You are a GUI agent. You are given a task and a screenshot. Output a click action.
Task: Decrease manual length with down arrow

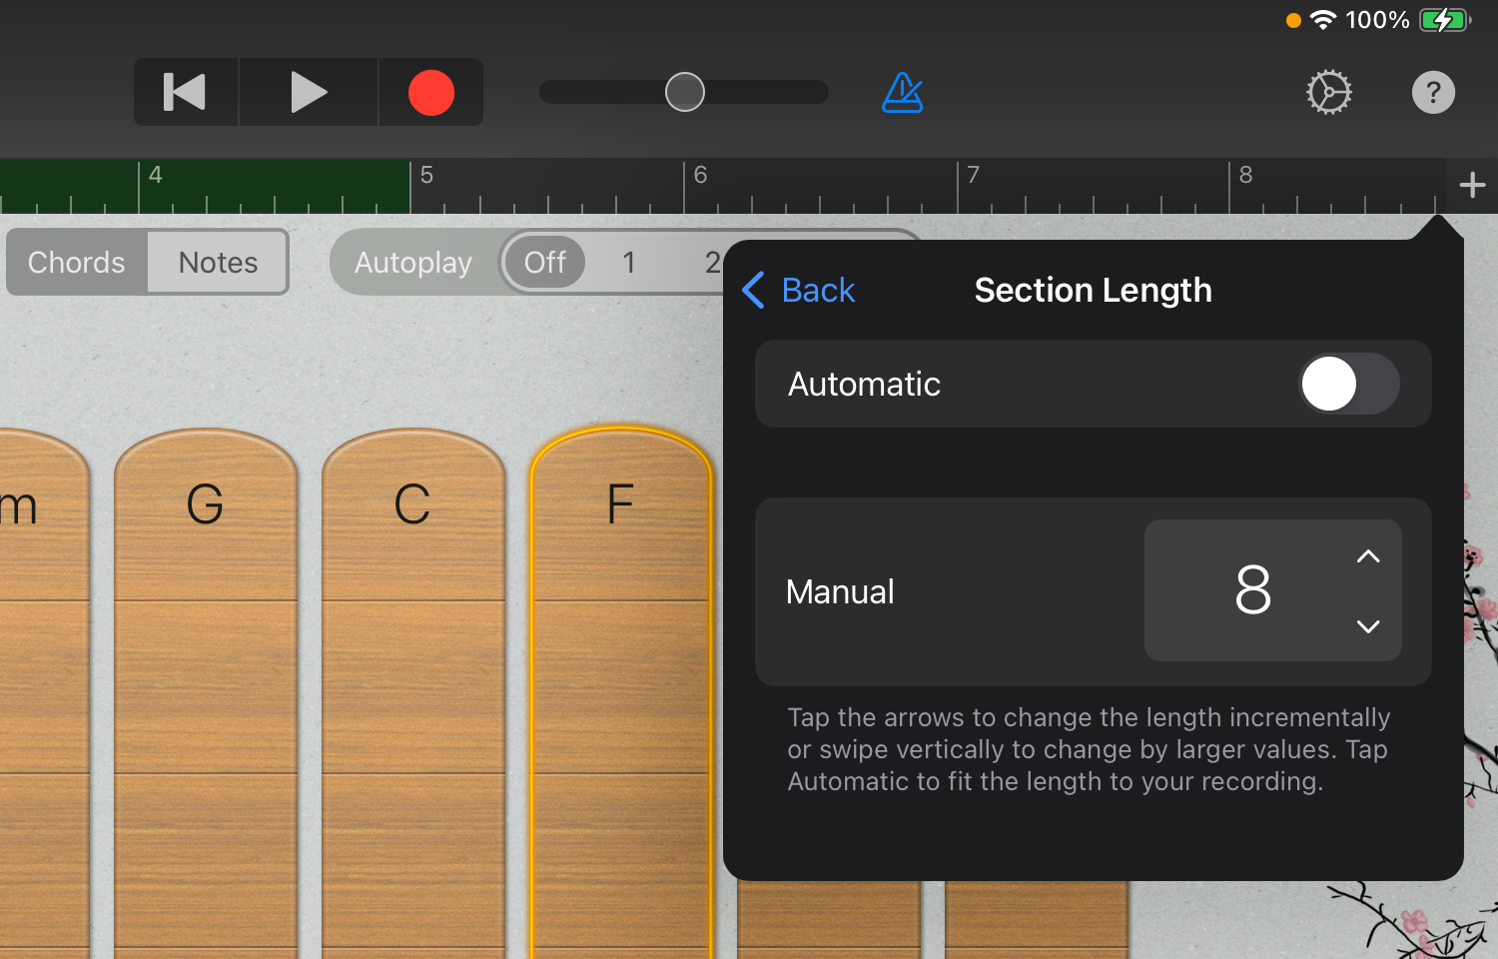[1368, 626]
